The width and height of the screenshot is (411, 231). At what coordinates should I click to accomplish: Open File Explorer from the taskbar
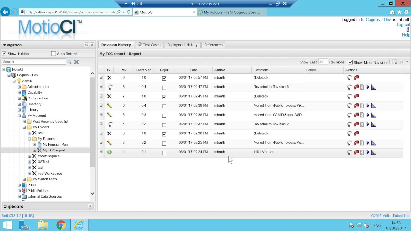point(43,225)
